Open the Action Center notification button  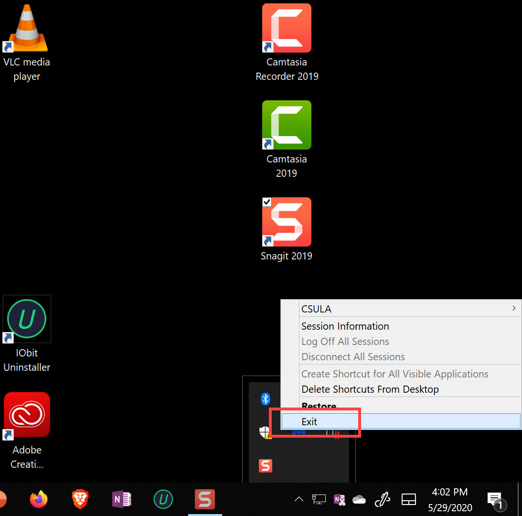point(495,500)
